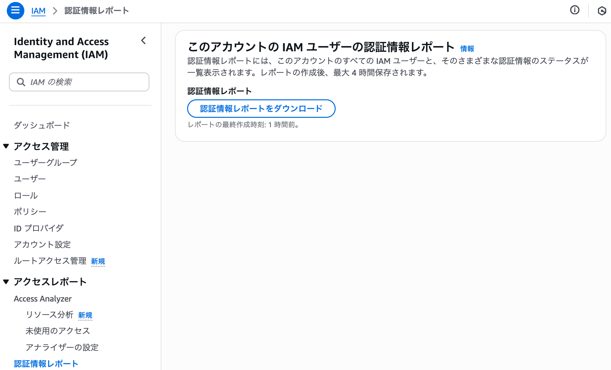The height and width of the screenshot is (370, 611).
Task: Click 新規 badge beside リソース分析
Action: pyautogui.click(x=85, y=315)
